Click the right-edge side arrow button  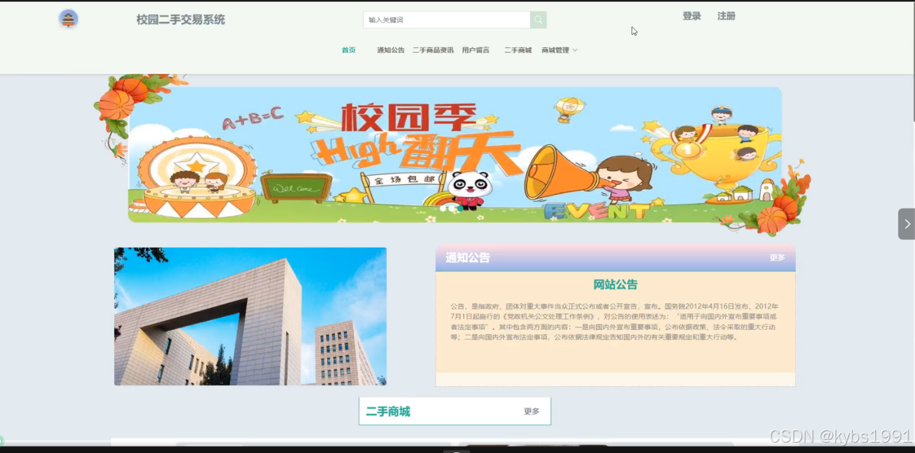coord(907,224)
